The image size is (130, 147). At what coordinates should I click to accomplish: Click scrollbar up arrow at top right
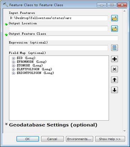point(124,11)
